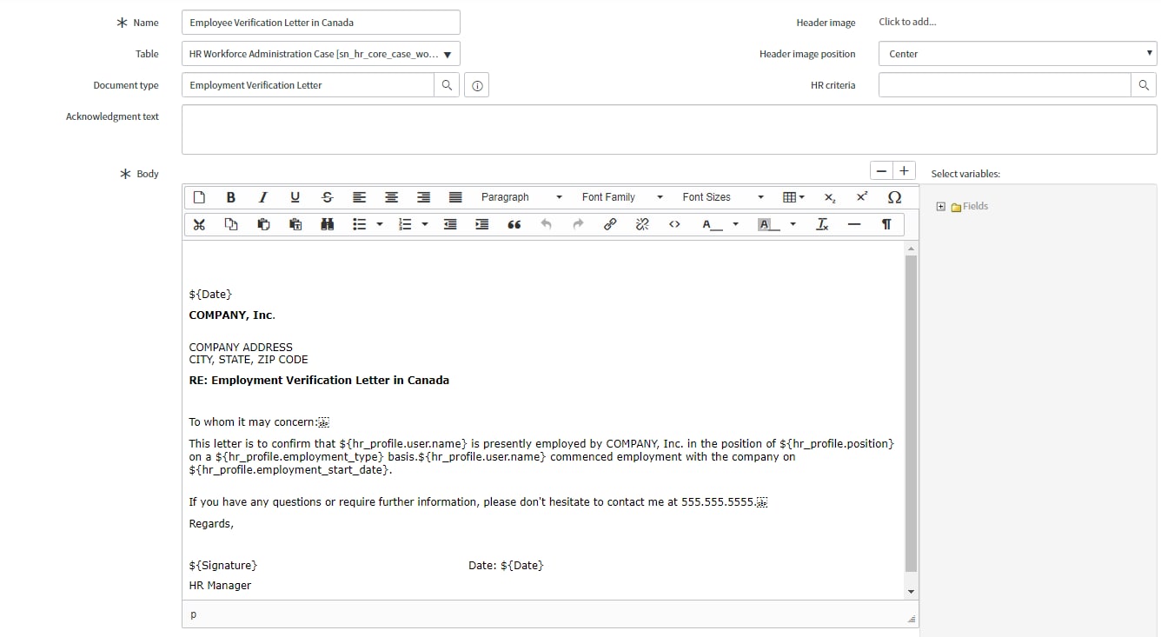Search HR criteria with lookup icon

(x=1144, y=85)
